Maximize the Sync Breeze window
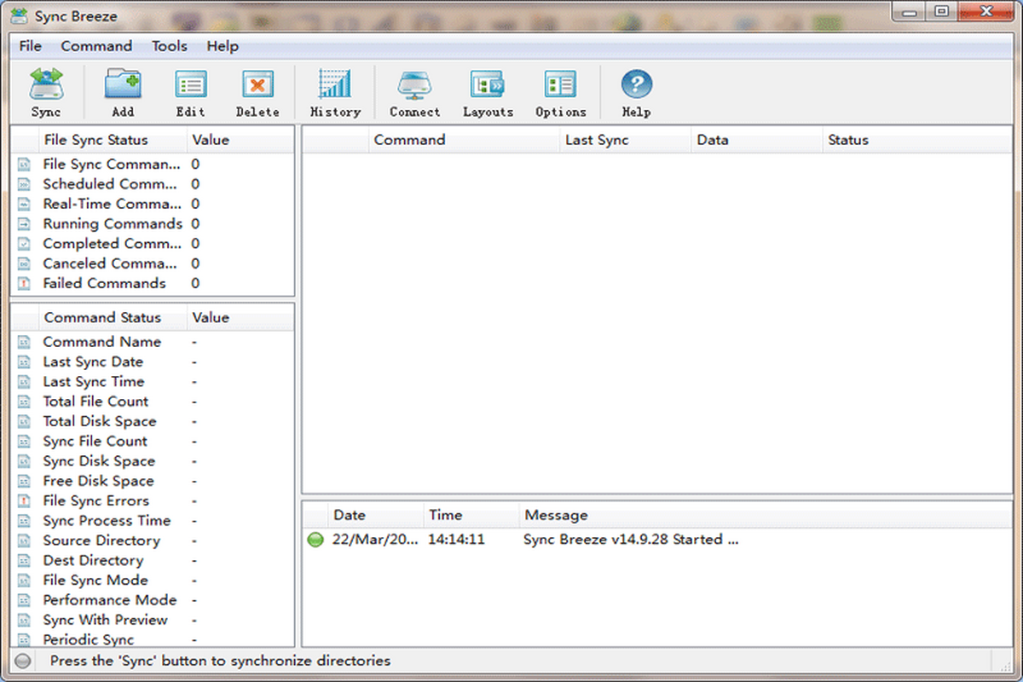The image size is (1023, 682). [x=942, y=11]
